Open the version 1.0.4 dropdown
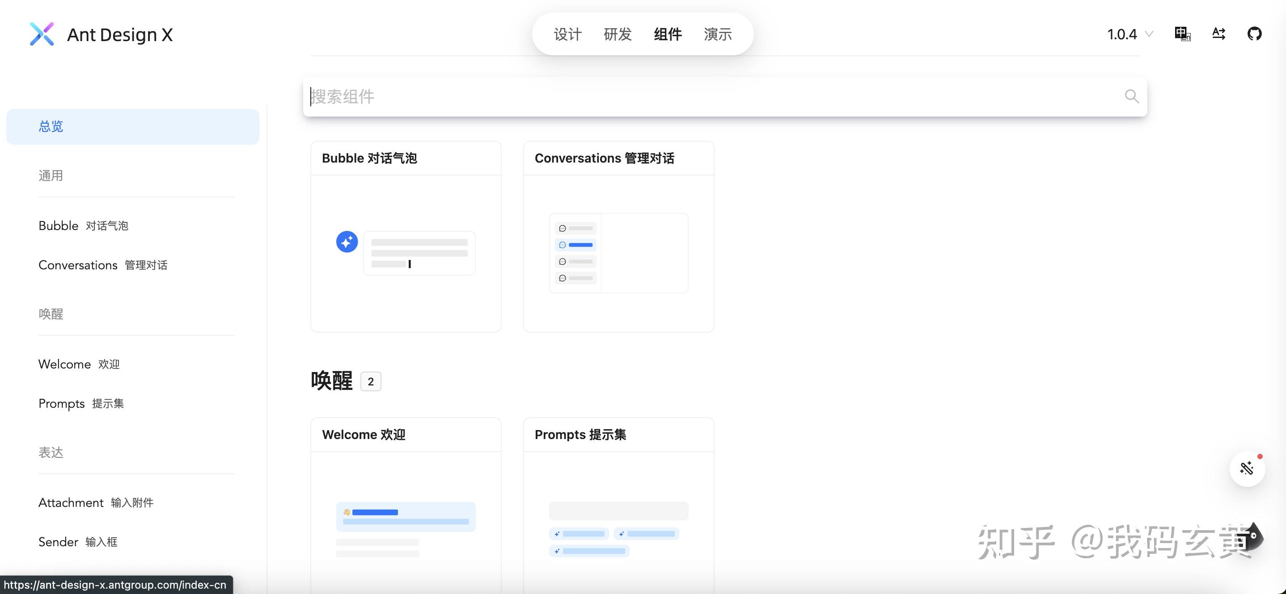The width and height of the screenshot is (1286, 594). click(1129, 33)
